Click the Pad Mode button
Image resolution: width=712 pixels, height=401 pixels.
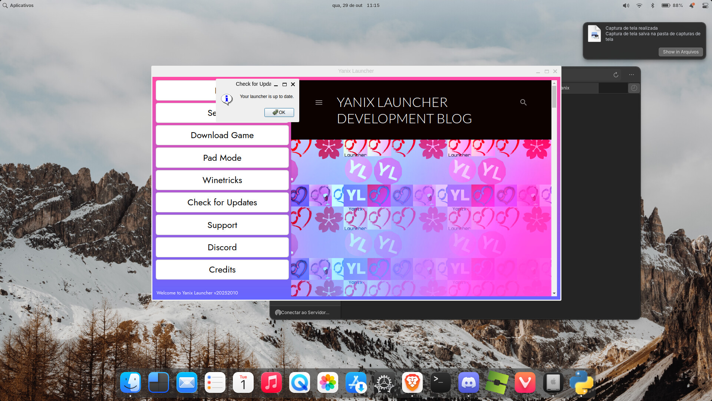pos(222,158)
